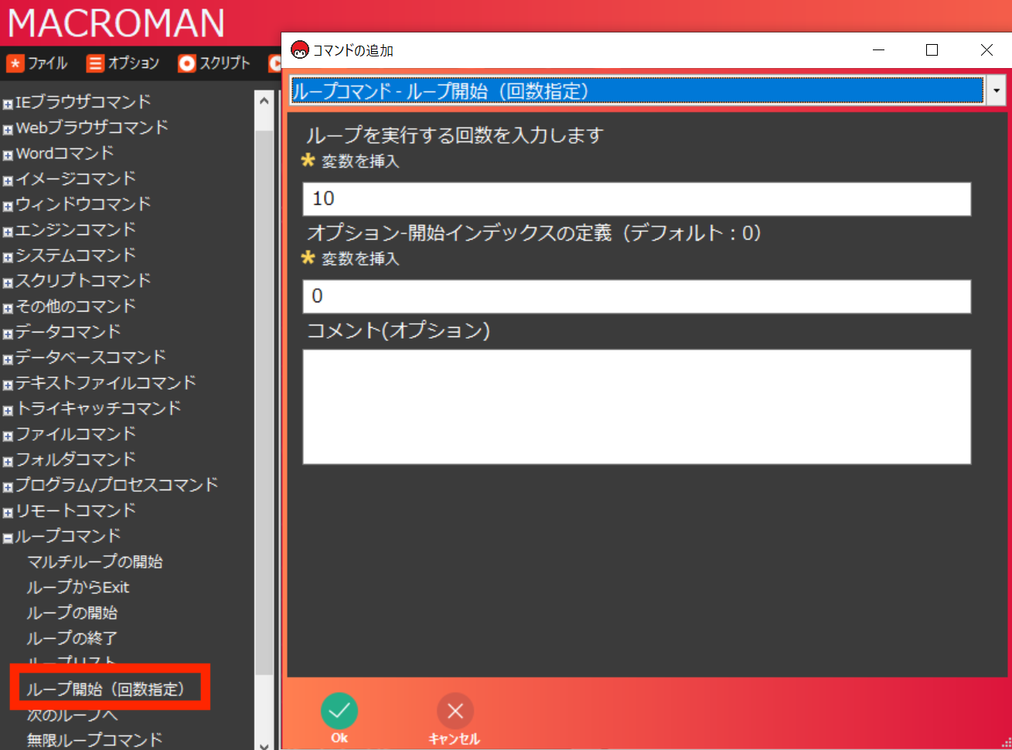Expand IEブラウザコマンド tree node

[x=8, y=104]
